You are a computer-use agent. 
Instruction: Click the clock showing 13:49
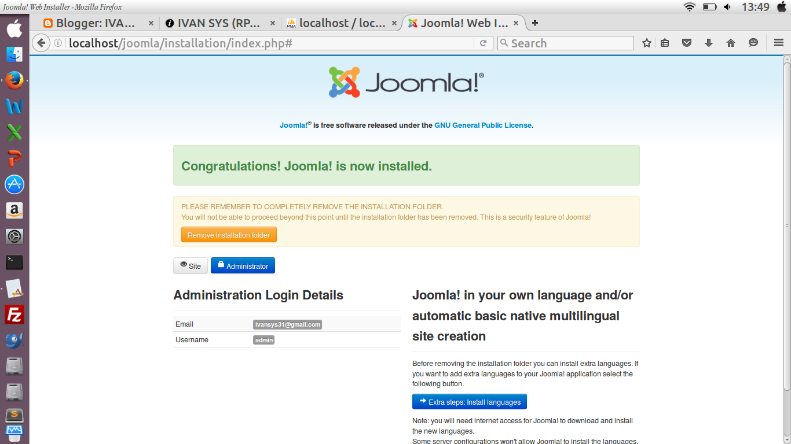coord(756,7)
